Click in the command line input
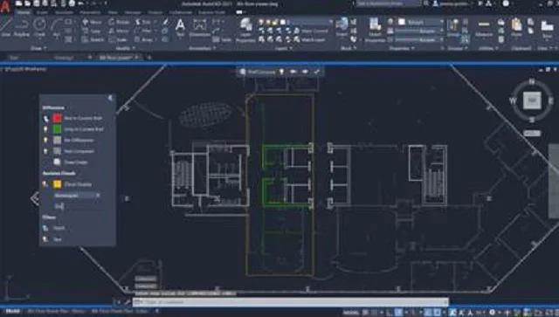This screenshot has width=559, height=317. pos(291,302)
